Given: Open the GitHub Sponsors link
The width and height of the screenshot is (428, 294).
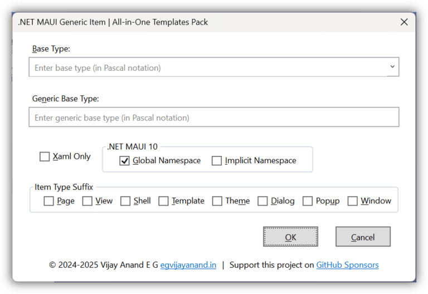Looking at the screenshot, I should (x=347, y=265).
